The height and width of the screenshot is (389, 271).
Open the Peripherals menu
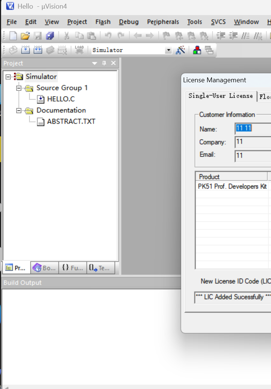[x=163, y=22]
